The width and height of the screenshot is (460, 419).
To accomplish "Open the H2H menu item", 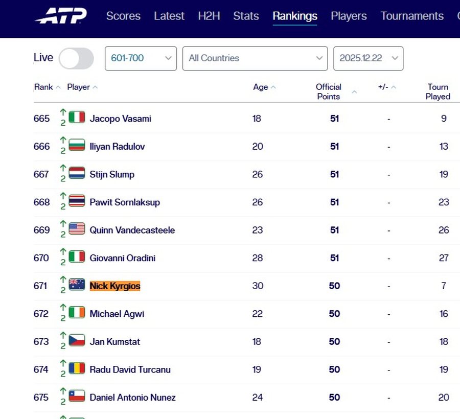I will pyautogui.click(x=209, y=16).
